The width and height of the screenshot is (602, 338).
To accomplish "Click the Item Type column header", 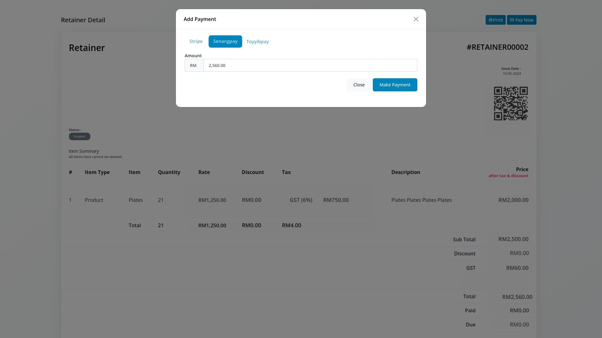I will 97,172.
